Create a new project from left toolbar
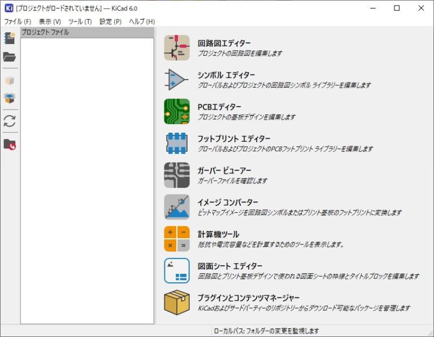Image resolution: width=434 pixels, height=337 pixels. (10, 38)
